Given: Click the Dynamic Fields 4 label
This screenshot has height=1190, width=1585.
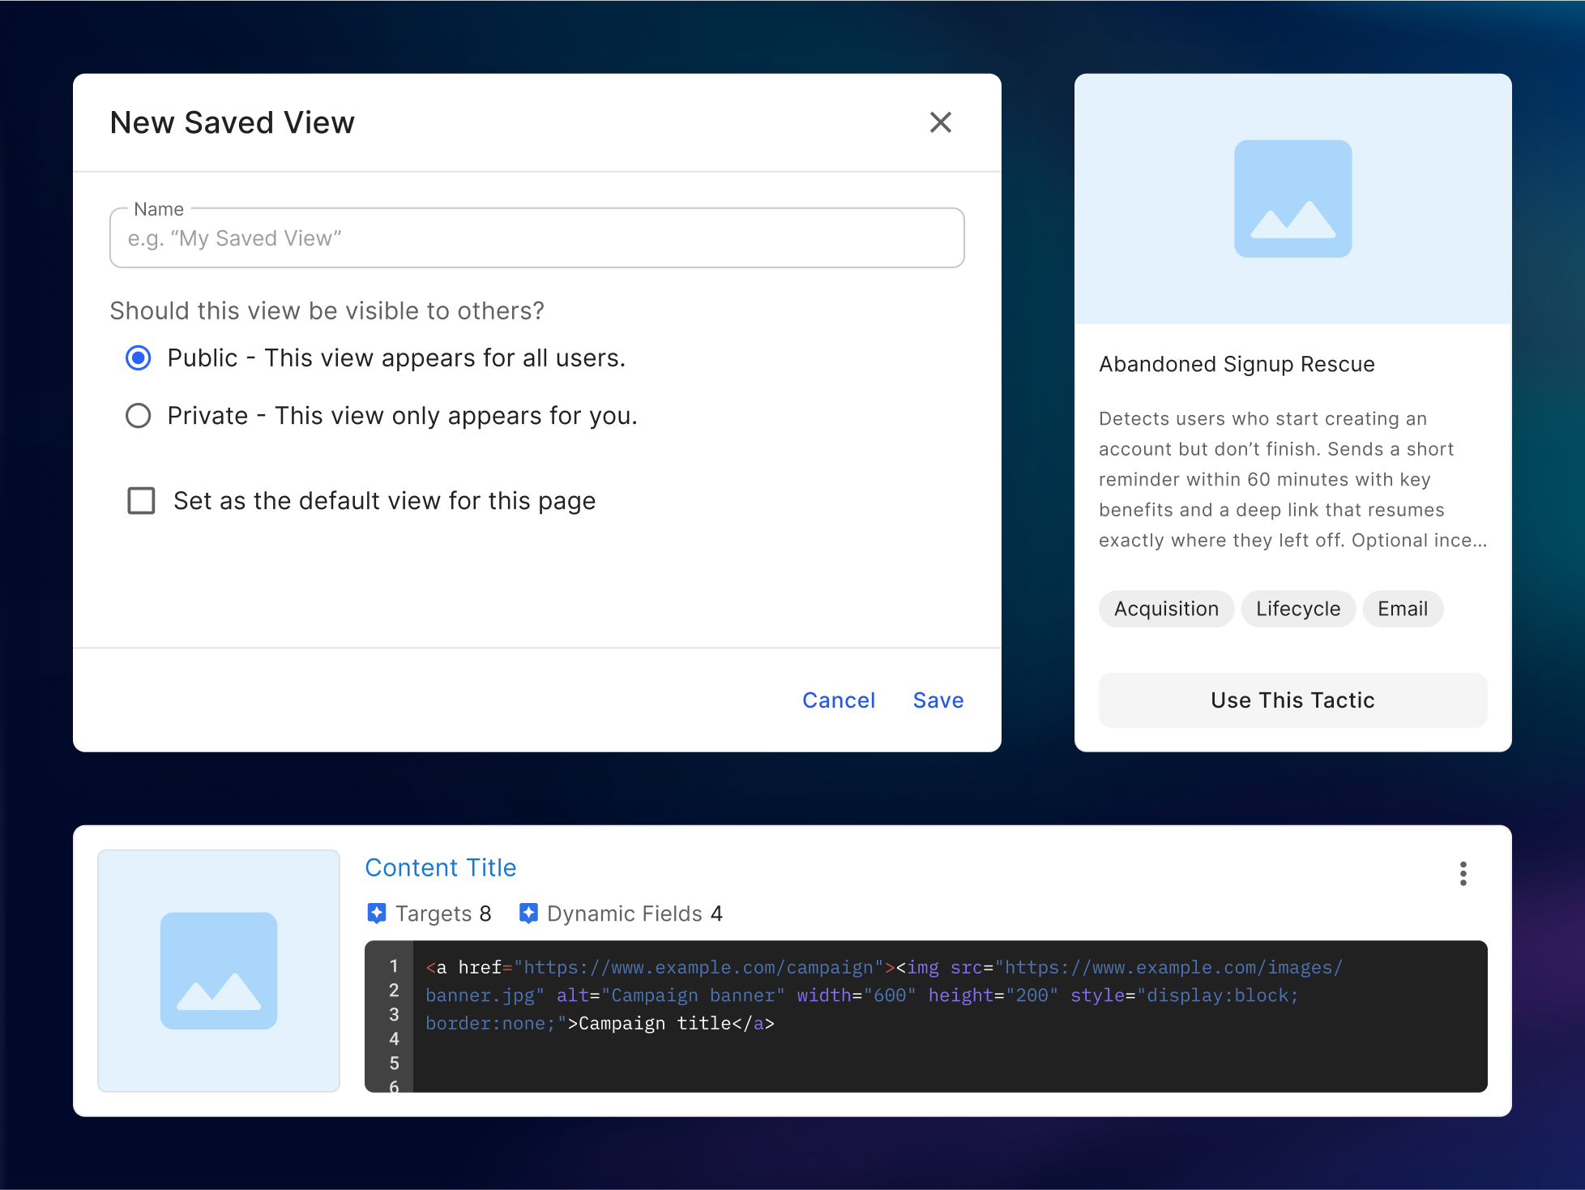Looking at the screenshot, I should 634,914.
